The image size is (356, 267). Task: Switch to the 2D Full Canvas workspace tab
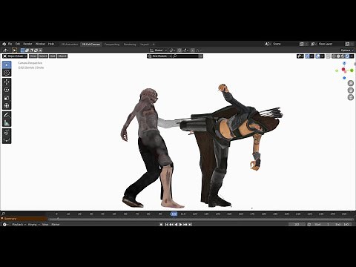click(x=91, y=44)
